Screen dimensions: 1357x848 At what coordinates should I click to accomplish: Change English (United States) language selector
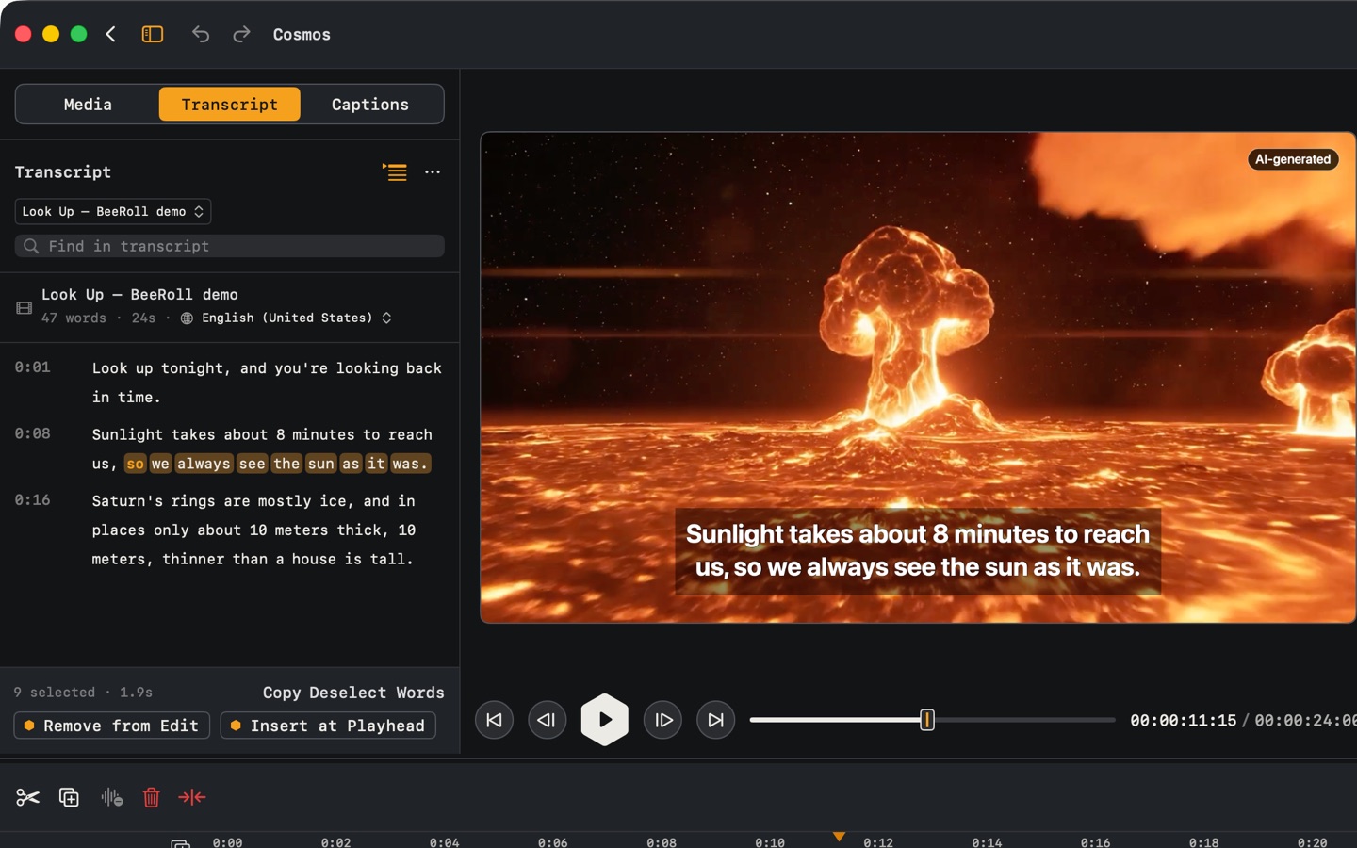click(286, 318)
